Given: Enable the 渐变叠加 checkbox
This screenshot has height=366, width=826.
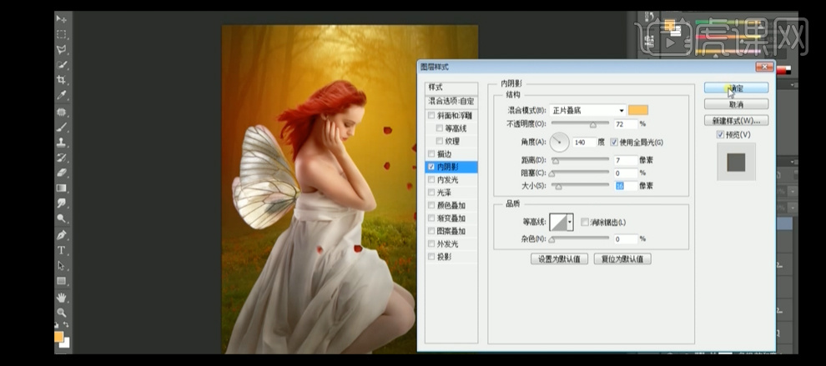Looking at the screenshot, I should pos(431,218).
